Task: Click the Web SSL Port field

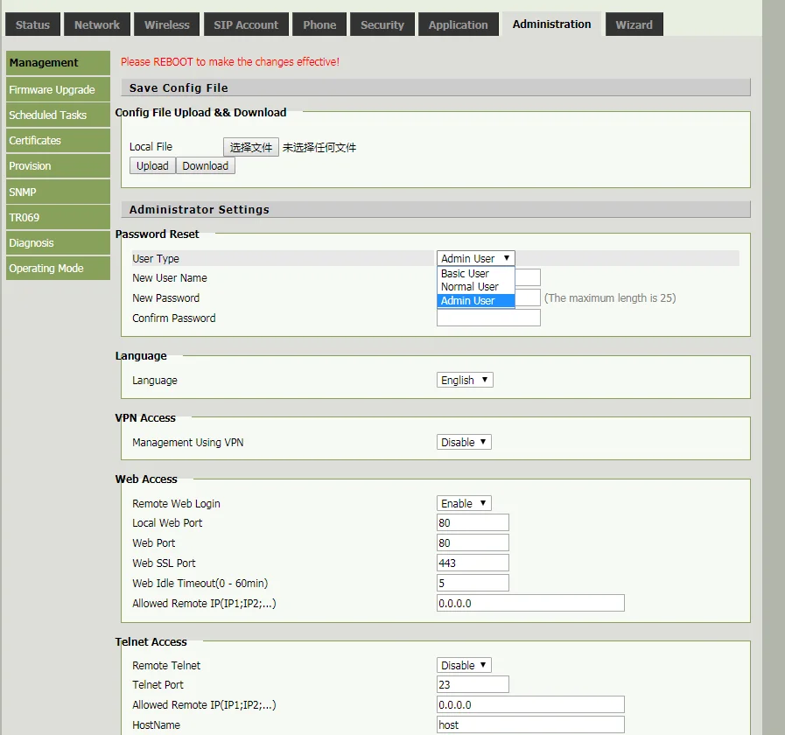Action: [x=473, y=563]
